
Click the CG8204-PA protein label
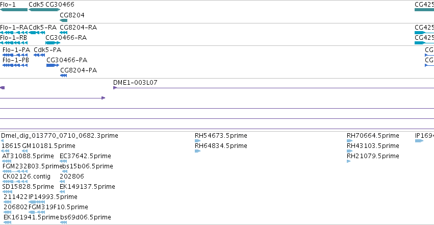(79, 70)
